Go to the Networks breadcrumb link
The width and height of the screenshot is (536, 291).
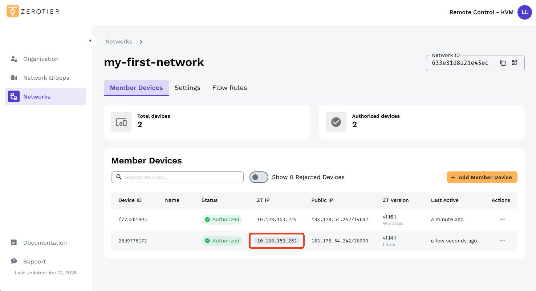(119, 42)
